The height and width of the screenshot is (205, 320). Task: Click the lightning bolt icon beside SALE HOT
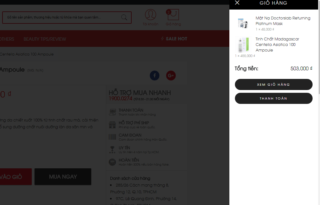(162, 39)
